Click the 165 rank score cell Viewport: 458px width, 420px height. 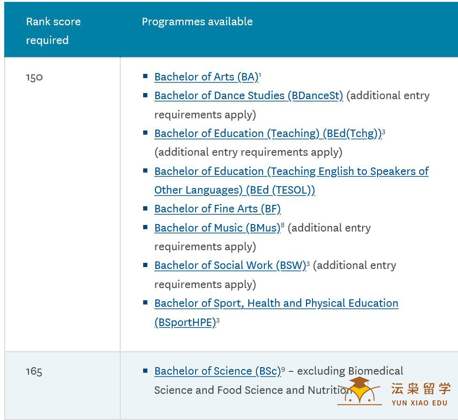pos(34,371)
